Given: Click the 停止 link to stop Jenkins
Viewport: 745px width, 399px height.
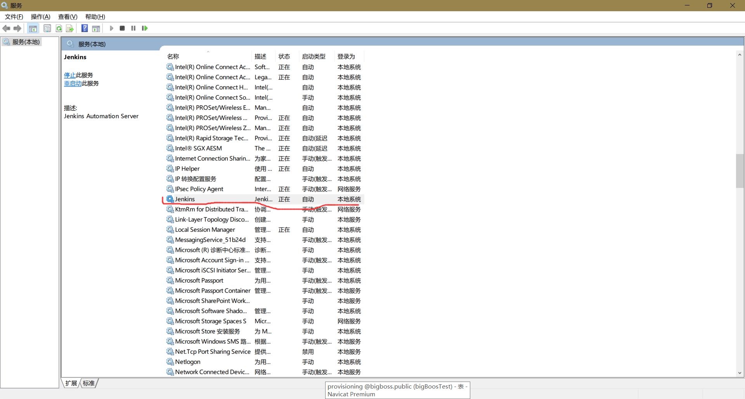Looking at the screenshot, I should [x=70, y=75].
